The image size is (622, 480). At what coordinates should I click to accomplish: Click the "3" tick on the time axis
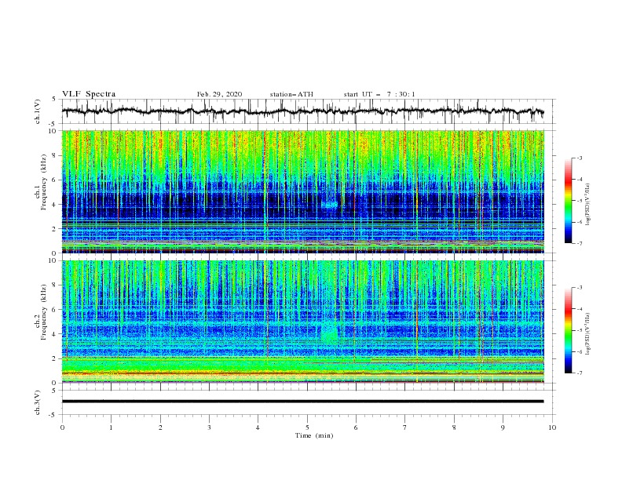click(x=209, y=427)
